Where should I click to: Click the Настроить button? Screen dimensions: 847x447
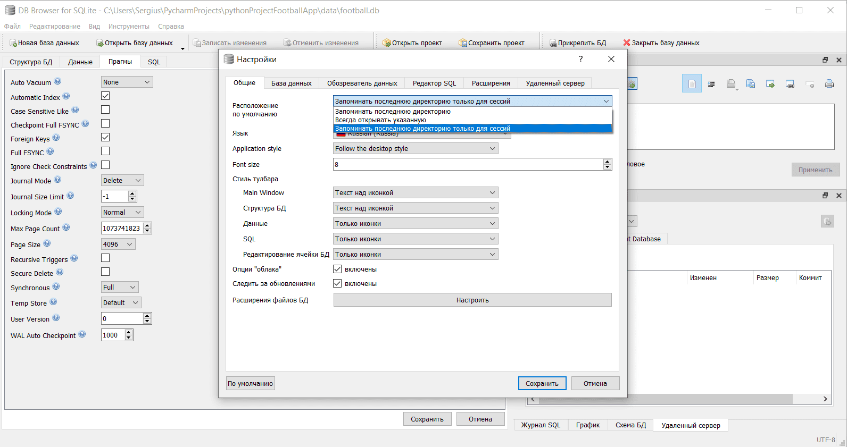pos(472,300)
